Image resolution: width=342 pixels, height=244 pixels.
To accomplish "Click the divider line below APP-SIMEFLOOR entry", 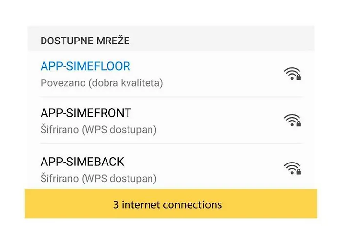I will pyautogui.click(x=171, y=97).
